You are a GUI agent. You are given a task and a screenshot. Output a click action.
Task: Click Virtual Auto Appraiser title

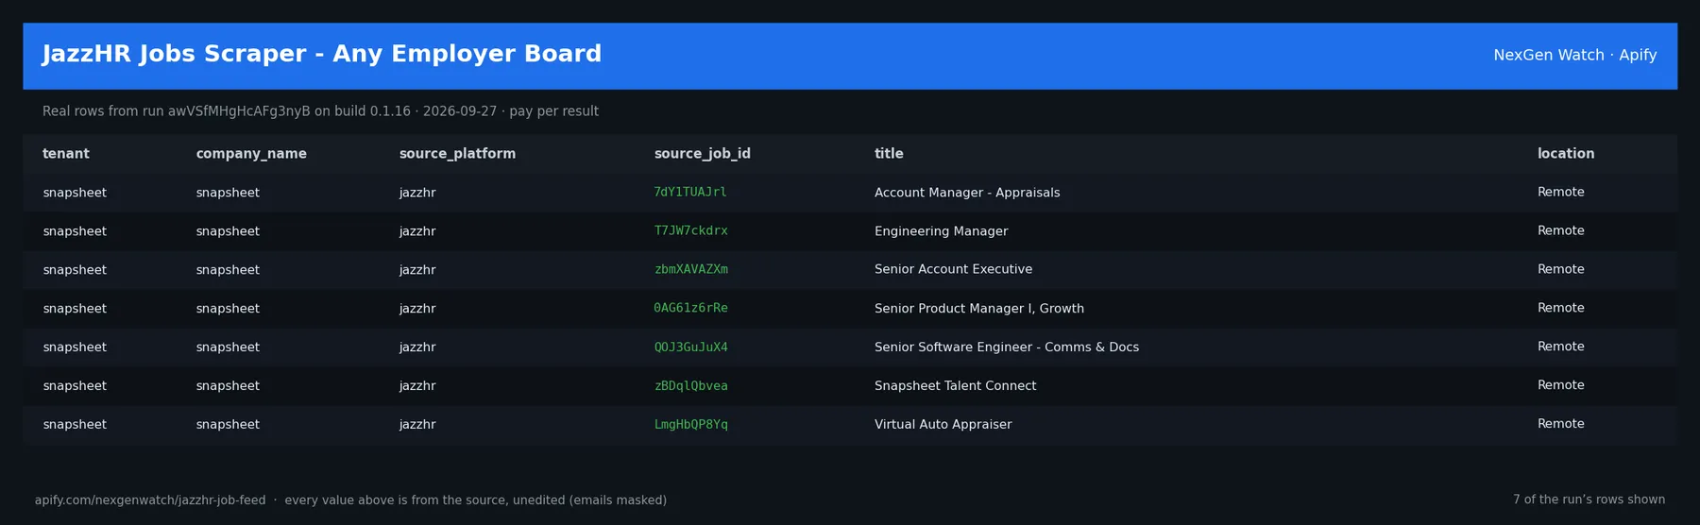(x=943, y=425)
